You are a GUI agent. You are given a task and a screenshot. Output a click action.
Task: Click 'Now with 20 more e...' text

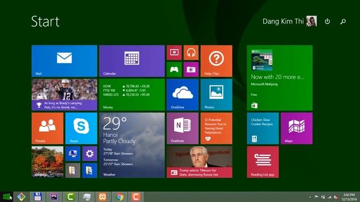click(x=277, y=77)
